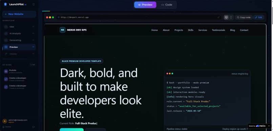Click the status available_for_selected_projects line

click(x=193, y=106)
